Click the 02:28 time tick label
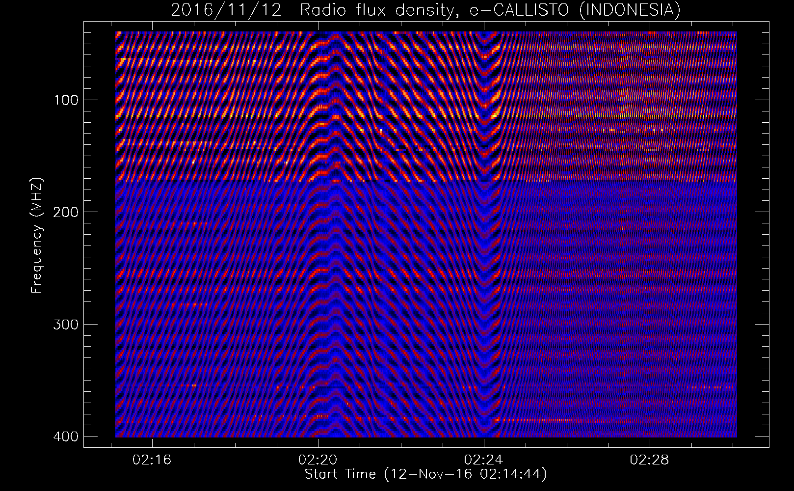This screenshot has height=491, width=794. [x=650, y=460]
